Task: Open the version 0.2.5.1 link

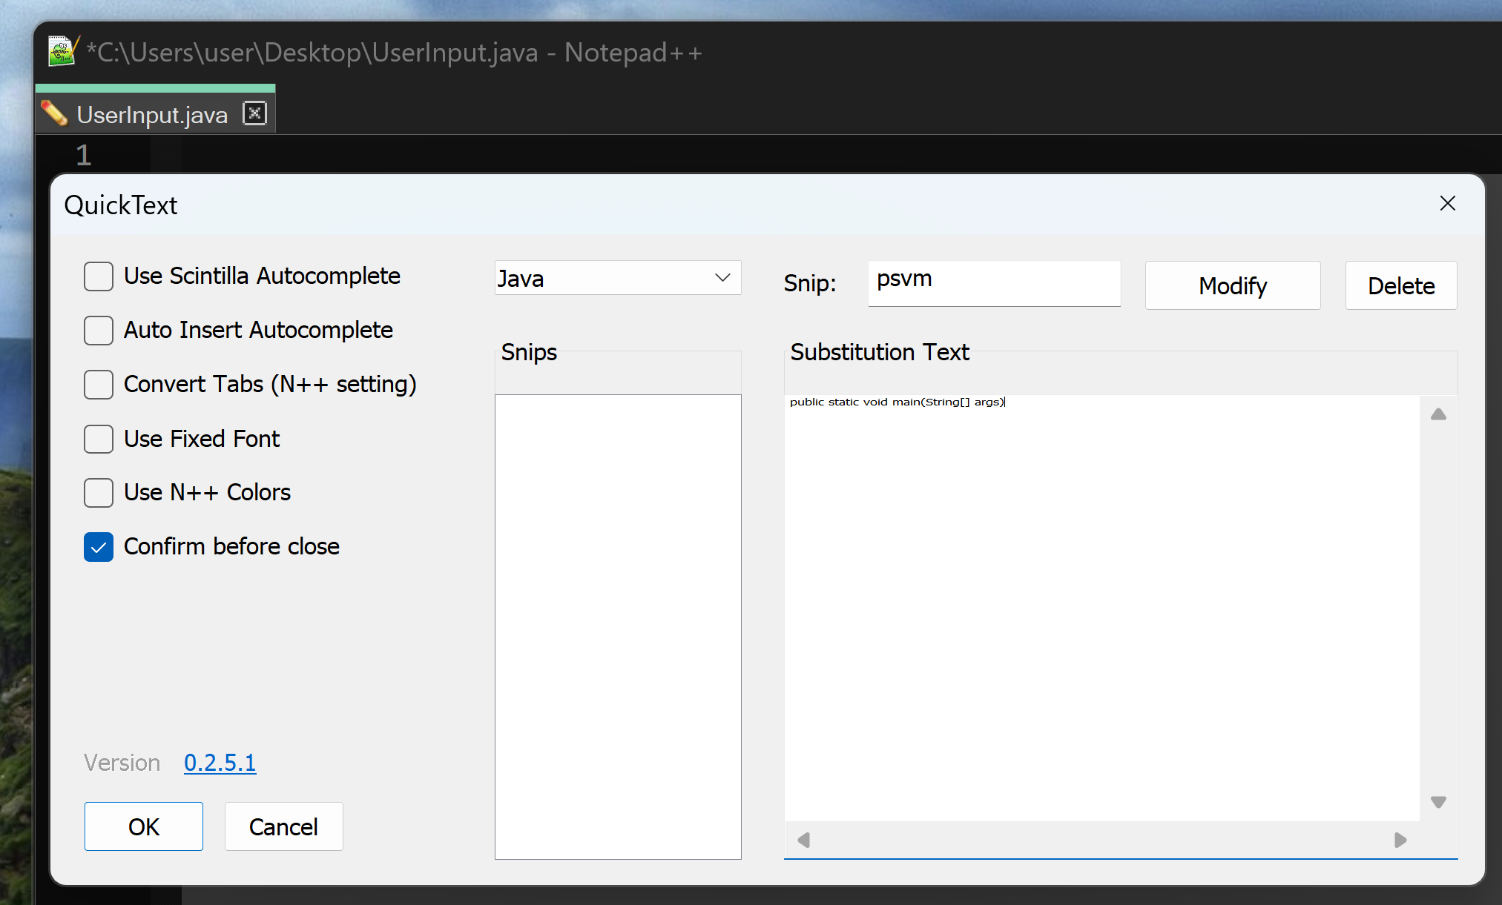Action: pyautogui.click(x=220, y=763)
